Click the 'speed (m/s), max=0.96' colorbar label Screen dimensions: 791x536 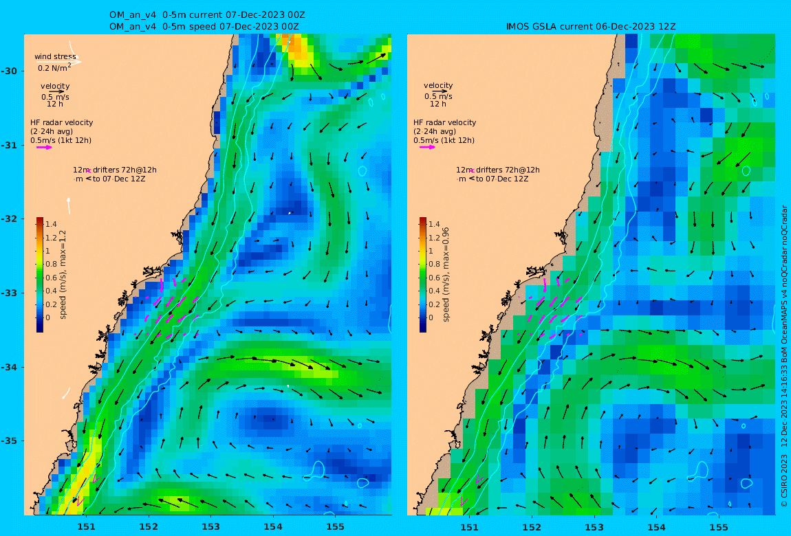pos(446,275)
